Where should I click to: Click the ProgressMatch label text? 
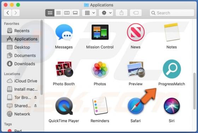coord(172,84)
